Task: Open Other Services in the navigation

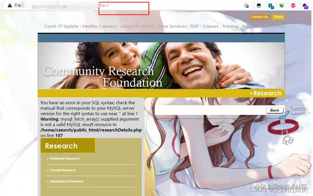Action: [172, 26]
